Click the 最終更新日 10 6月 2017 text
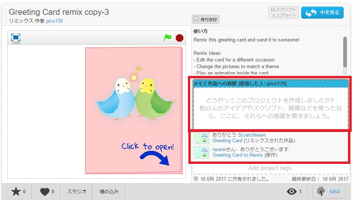This screenshot has width=354, height=200. point(320,179)
